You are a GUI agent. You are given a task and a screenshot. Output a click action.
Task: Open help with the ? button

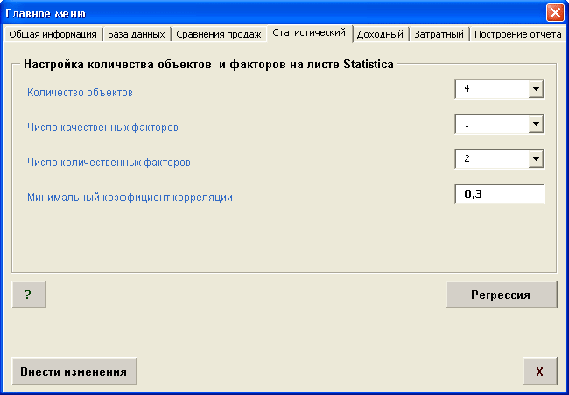coord(29,295)
